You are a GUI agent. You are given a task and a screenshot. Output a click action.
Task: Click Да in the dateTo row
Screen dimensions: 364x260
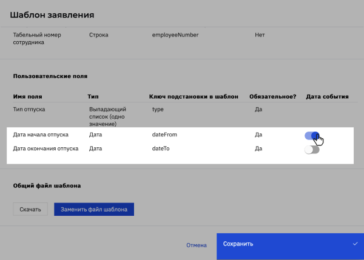258,148
